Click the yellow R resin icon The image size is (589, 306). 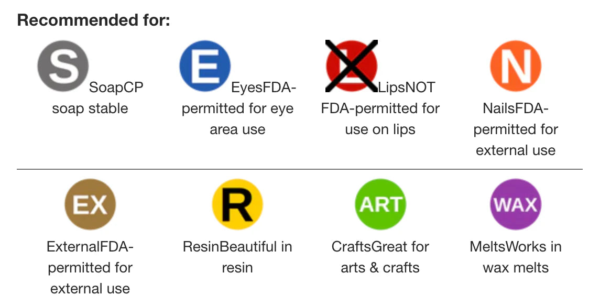point(237,205)
